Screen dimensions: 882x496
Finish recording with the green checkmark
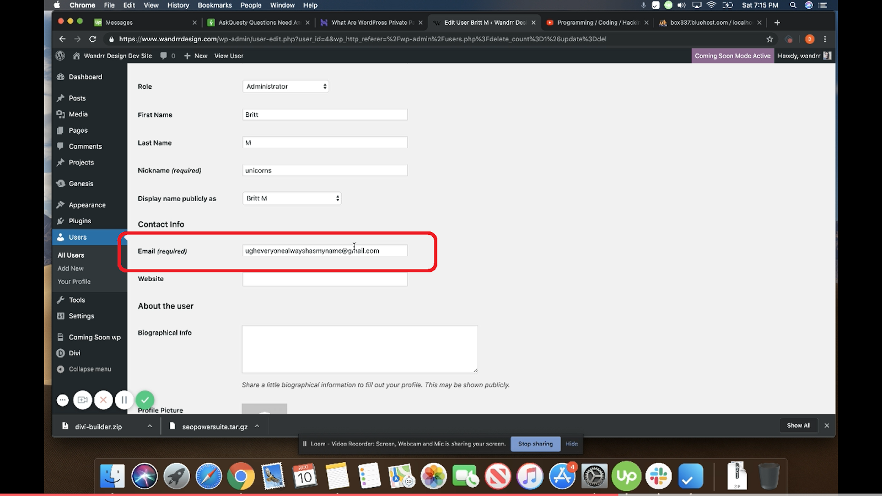pos(145,400)
